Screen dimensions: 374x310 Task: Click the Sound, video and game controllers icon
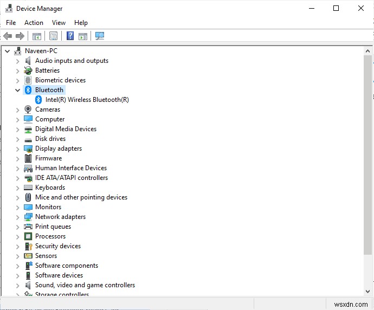click(x=28, y=285)
